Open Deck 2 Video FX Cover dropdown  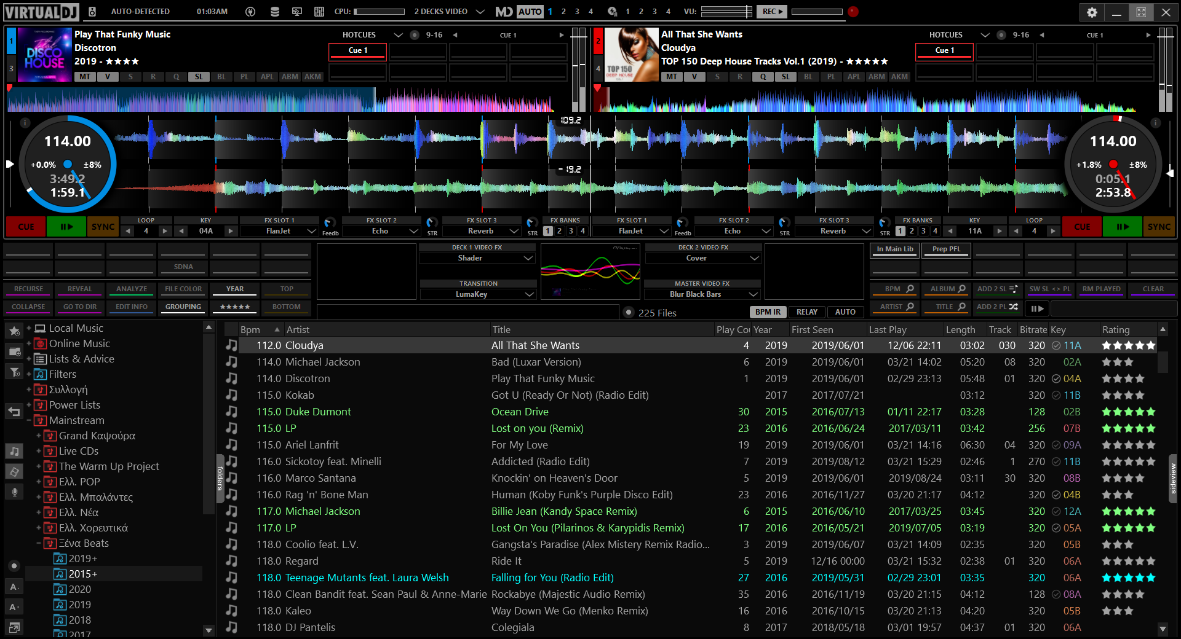click(703, 258)
